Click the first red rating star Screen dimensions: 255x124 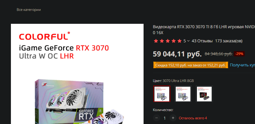(x=156, y=41)
